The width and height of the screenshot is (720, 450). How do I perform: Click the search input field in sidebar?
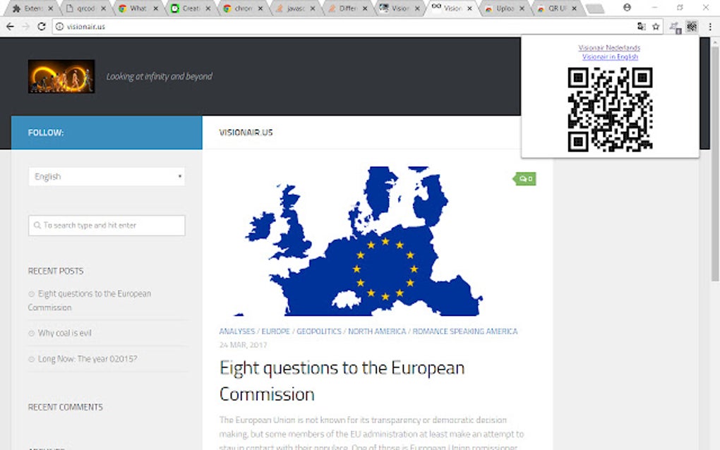[x=107, y=225]
